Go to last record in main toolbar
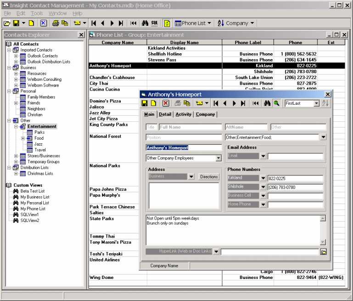The image size is (353, 301). (x=121, y=23)
